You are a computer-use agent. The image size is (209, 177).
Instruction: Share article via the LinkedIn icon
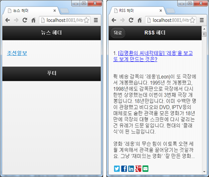(131, 169)
